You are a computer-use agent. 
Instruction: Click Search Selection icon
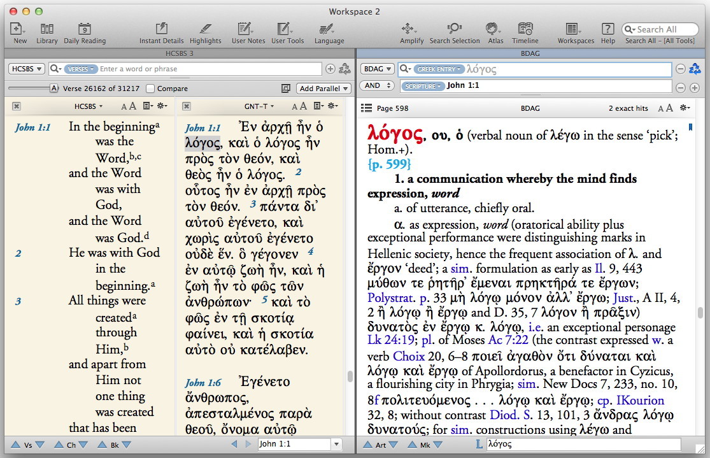[455, 29]
